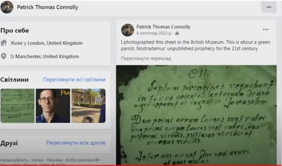This screenshot has width=282, height=166.
Task: Click the post text about the British Museum
Action: [195, 45]
